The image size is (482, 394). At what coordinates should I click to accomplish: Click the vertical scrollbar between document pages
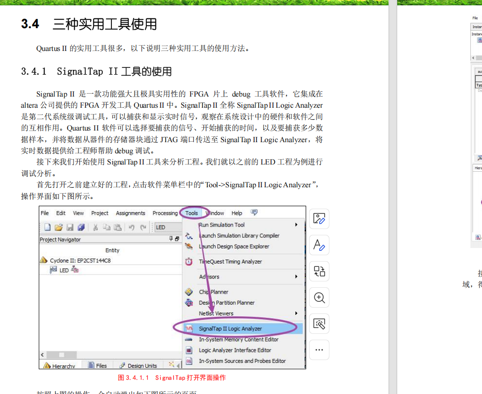pos(393,197)
